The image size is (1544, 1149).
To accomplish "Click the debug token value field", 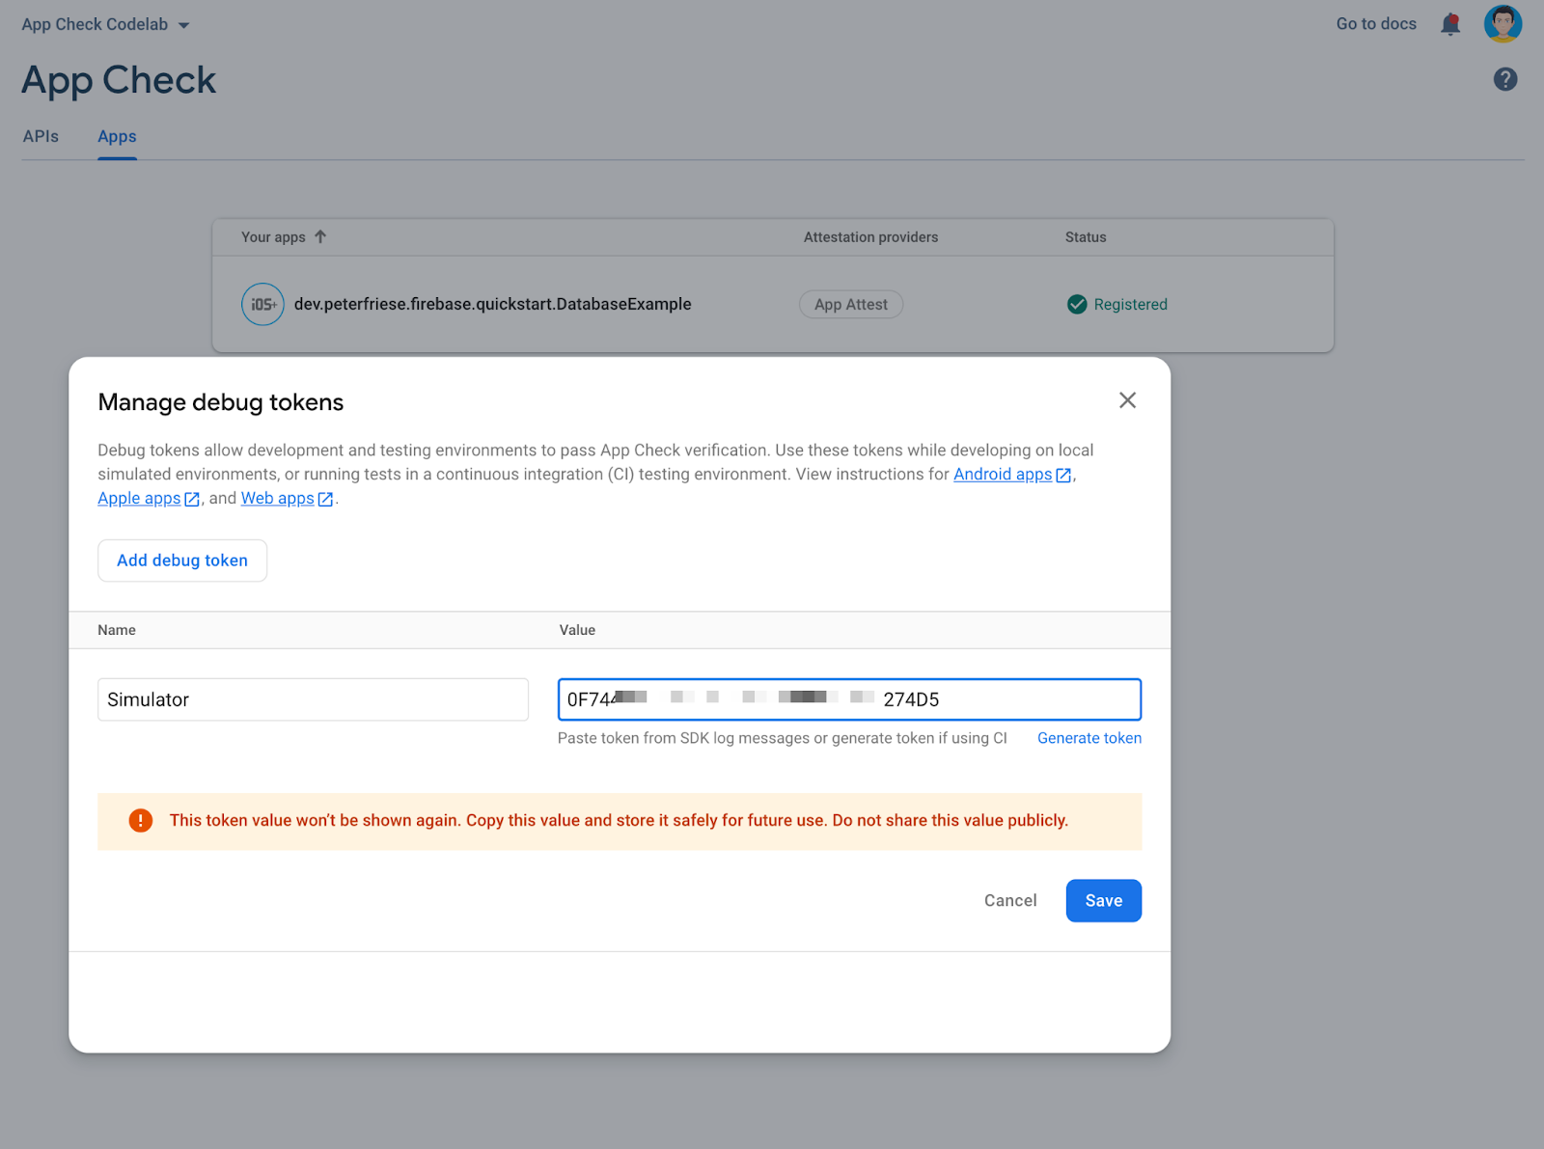I will [x=1033, y=699].
